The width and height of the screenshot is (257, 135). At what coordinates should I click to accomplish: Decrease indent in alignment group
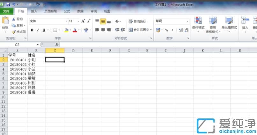click(117, 30)
